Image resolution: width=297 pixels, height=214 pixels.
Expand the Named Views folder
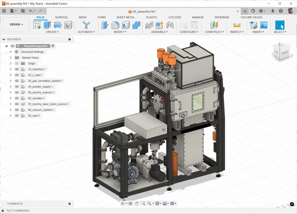[x=11, y=58]
